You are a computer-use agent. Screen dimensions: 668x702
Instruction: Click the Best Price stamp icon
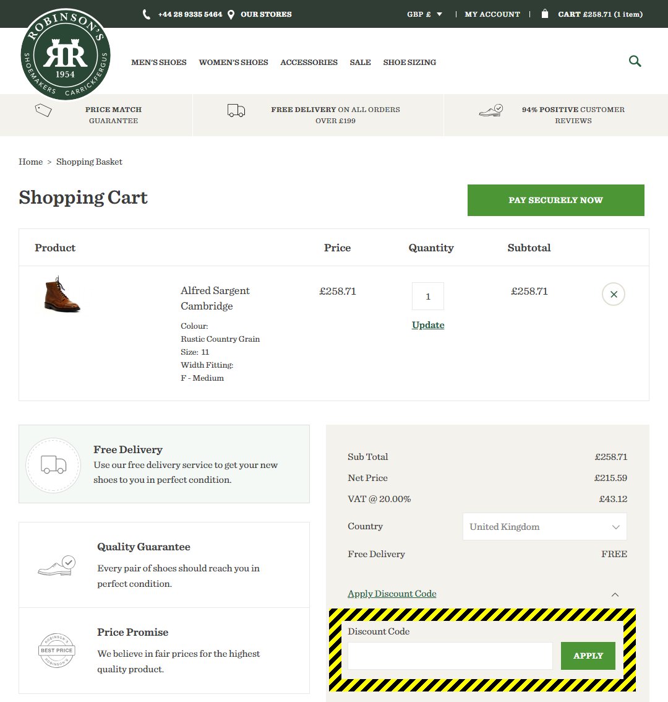pos(57,651)
